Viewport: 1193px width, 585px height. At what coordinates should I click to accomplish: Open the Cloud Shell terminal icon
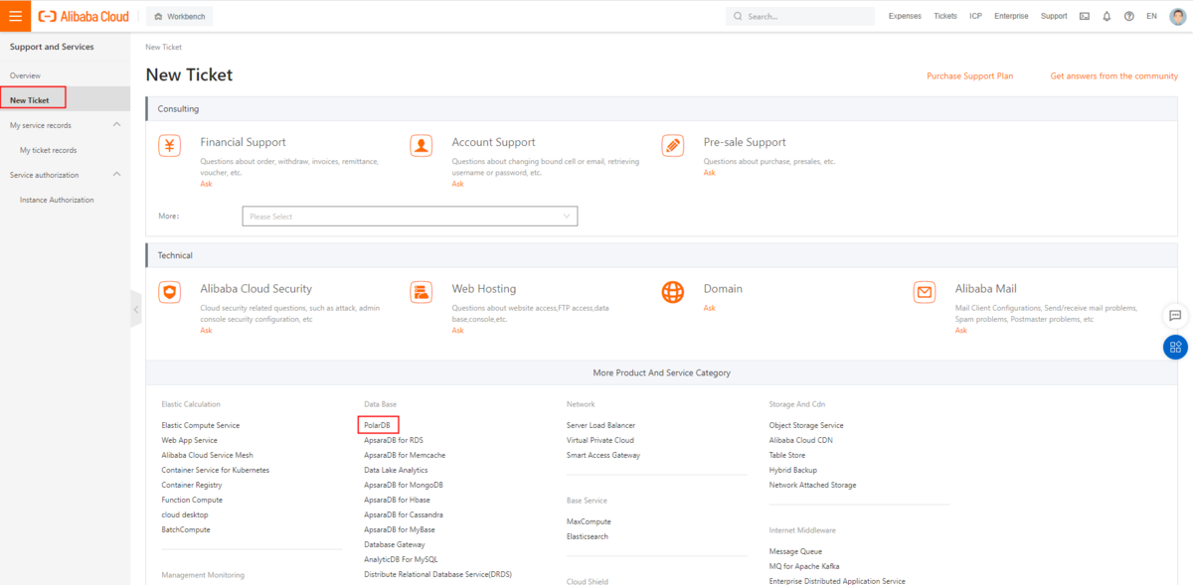pos(1085,16)
